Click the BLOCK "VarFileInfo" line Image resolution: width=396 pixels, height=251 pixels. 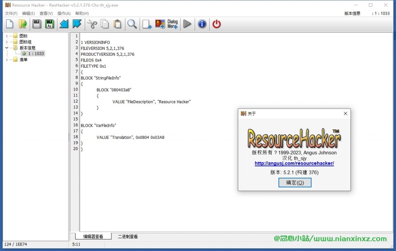99,125
